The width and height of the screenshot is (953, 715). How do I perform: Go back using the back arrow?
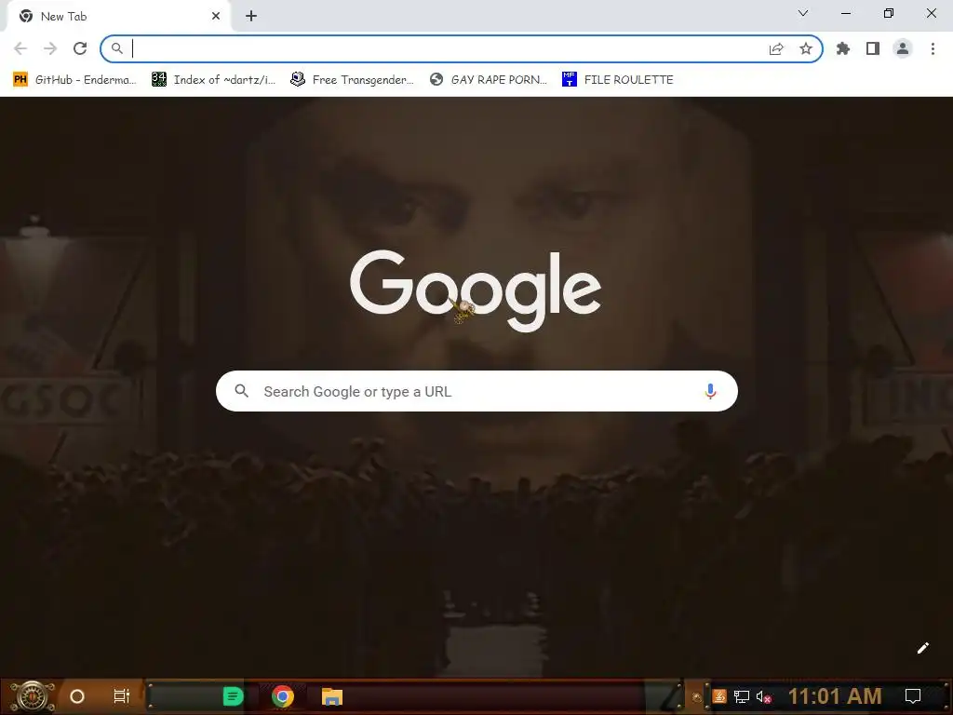click(20, 48)
